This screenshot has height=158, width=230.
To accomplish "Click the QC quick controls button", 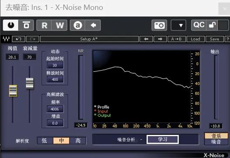I will pyautogui.click(x=199, y=25).
